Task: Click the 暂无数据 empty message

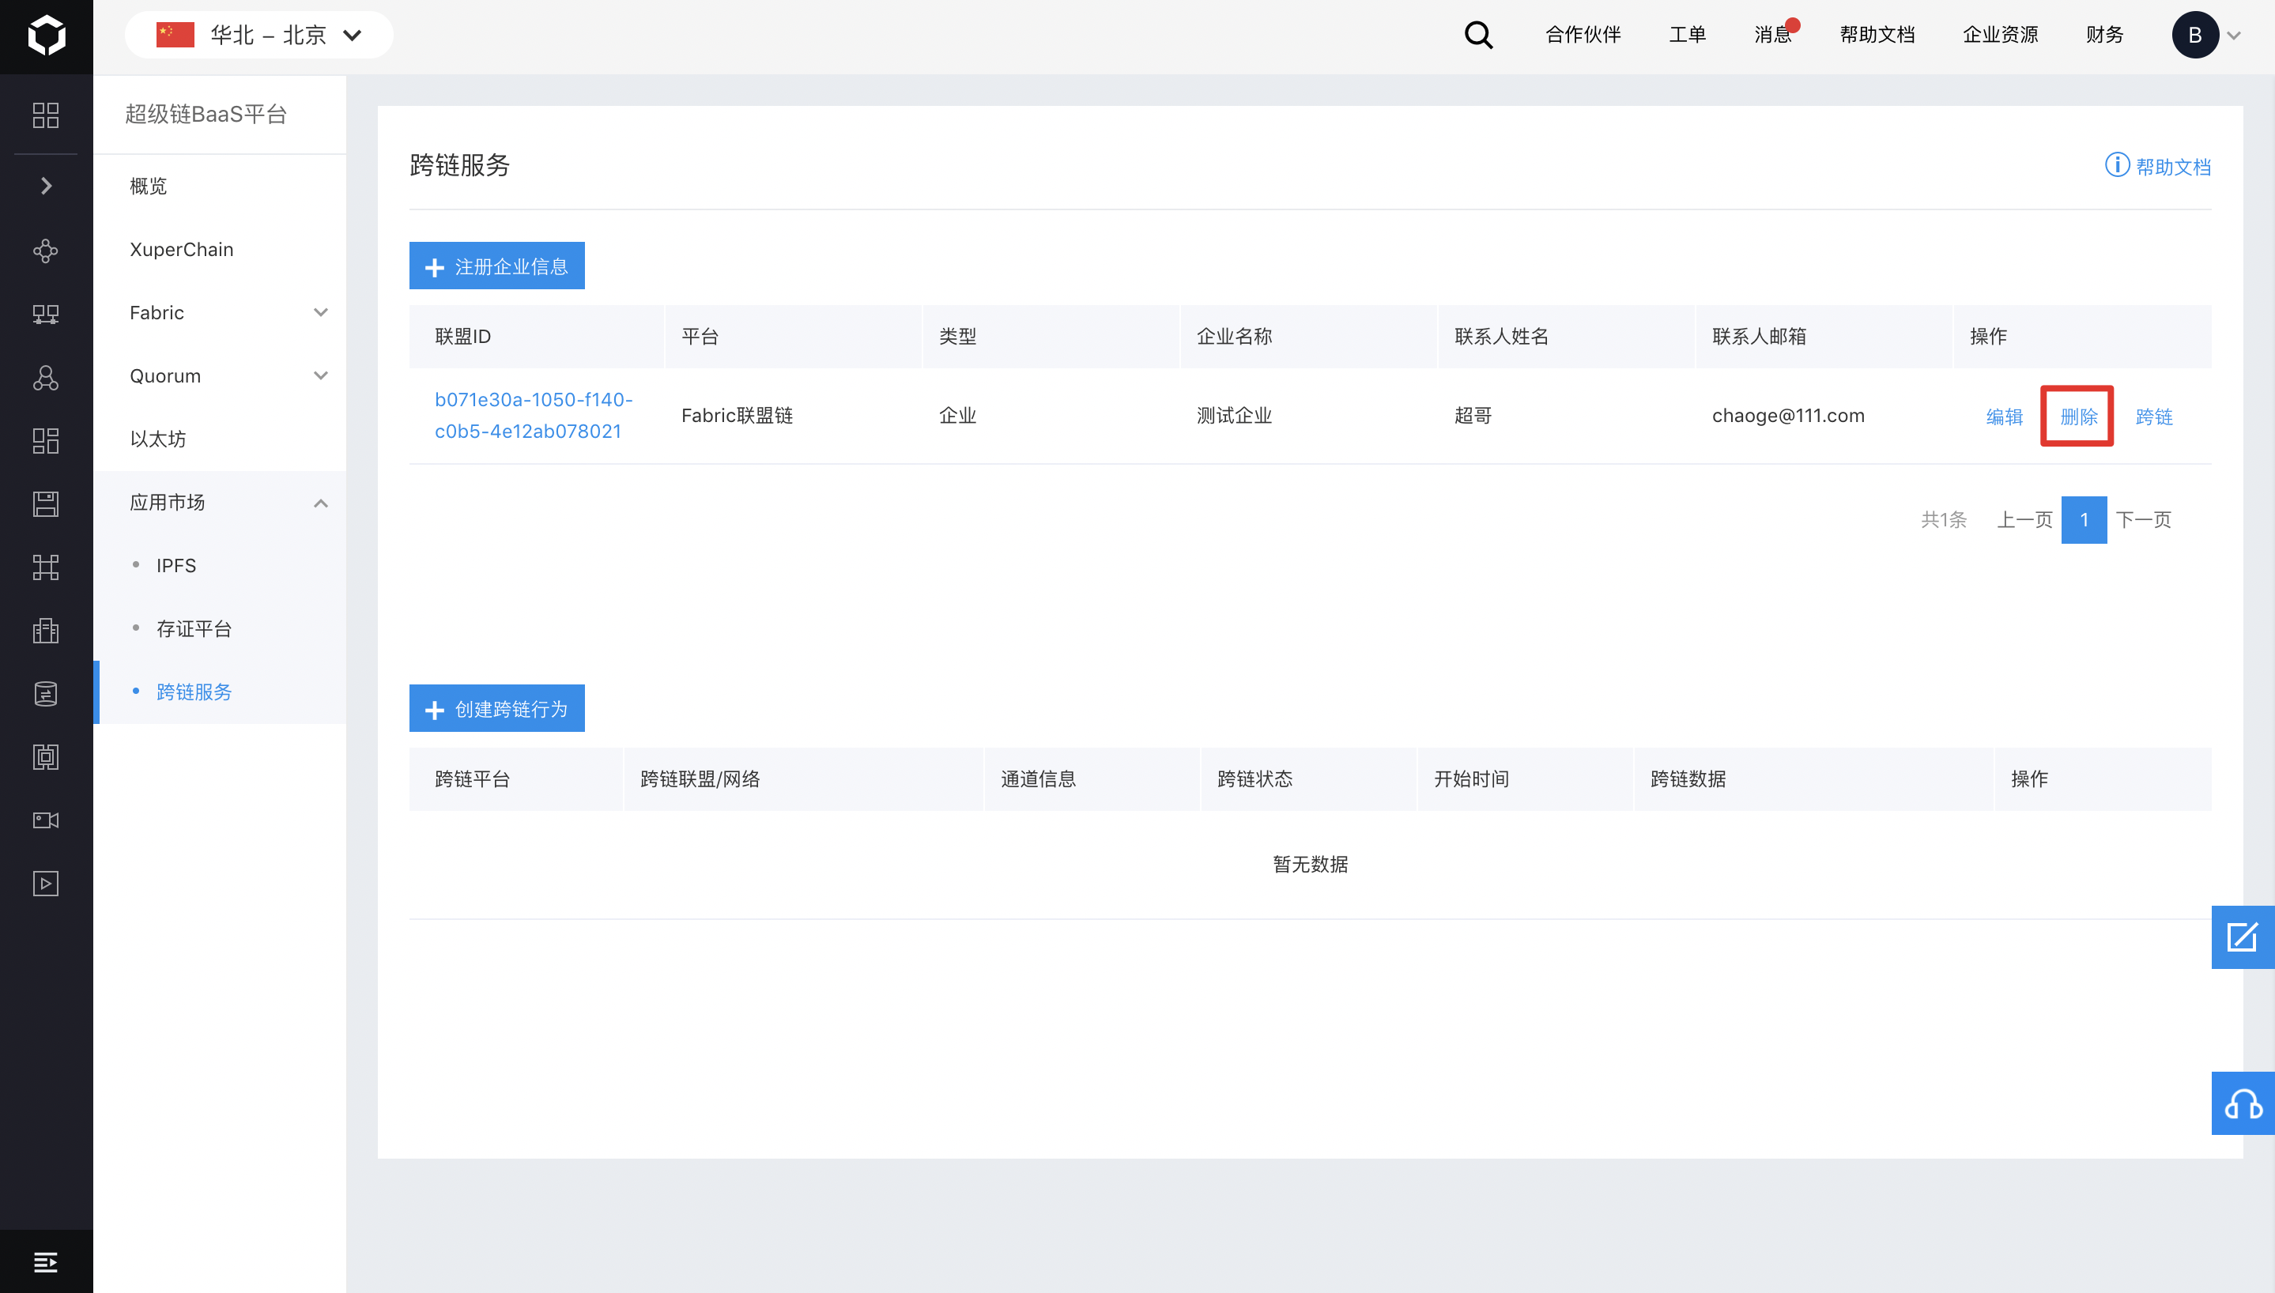Action: click(1310, 864)
